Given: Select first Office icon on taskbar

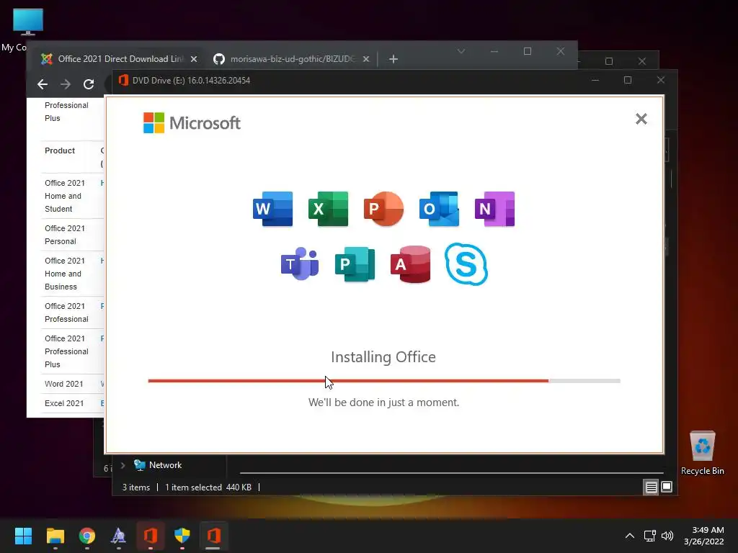Looking at the screenshot, I should coord(150,536).
